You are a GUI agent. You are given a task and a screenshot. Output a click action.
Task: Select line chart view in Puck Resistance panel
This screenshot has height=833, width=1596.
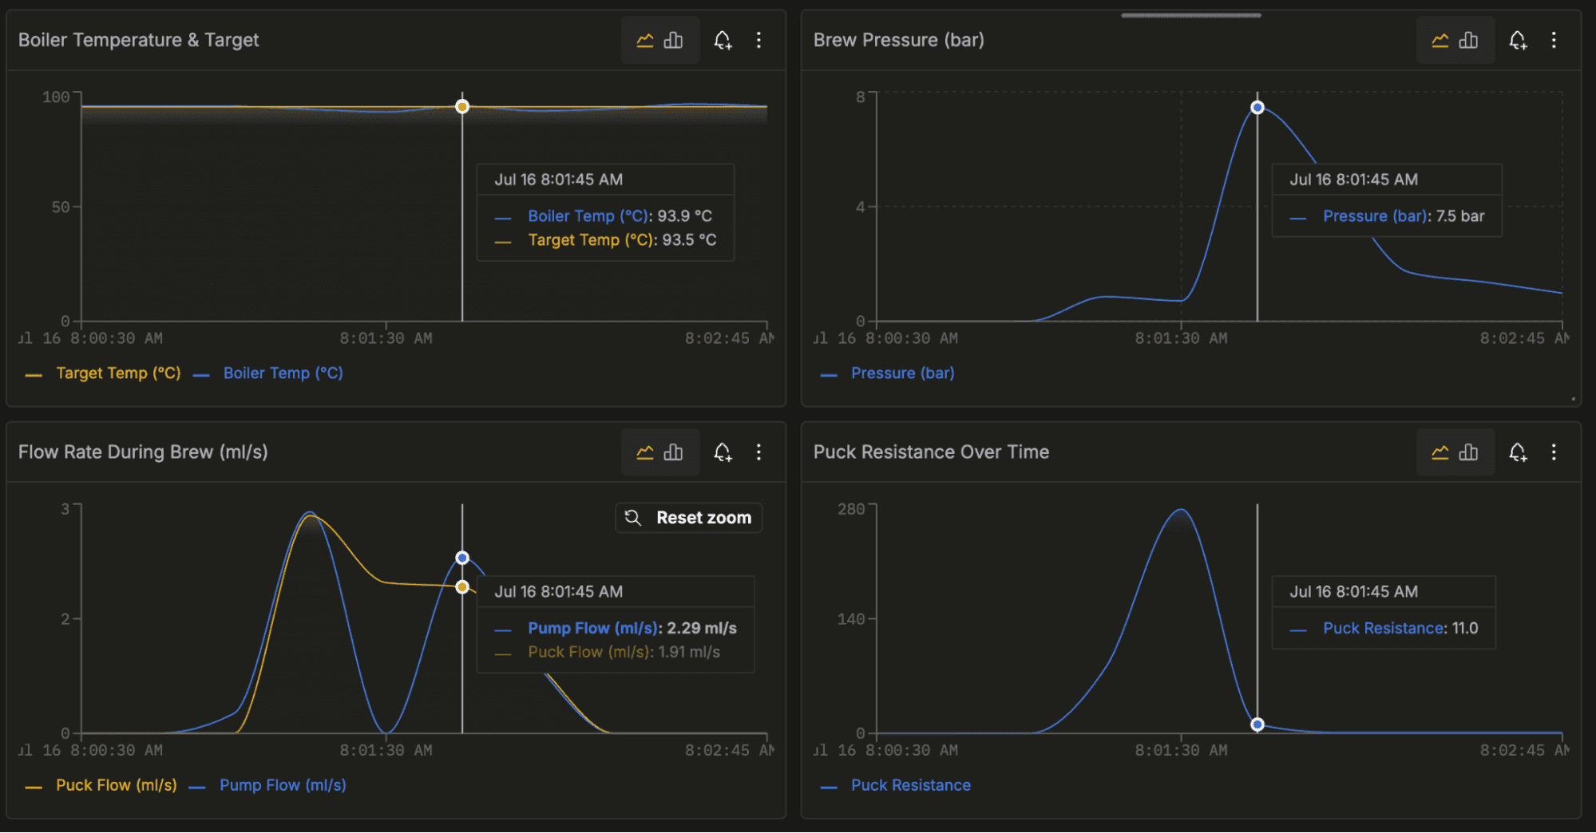1440,452
